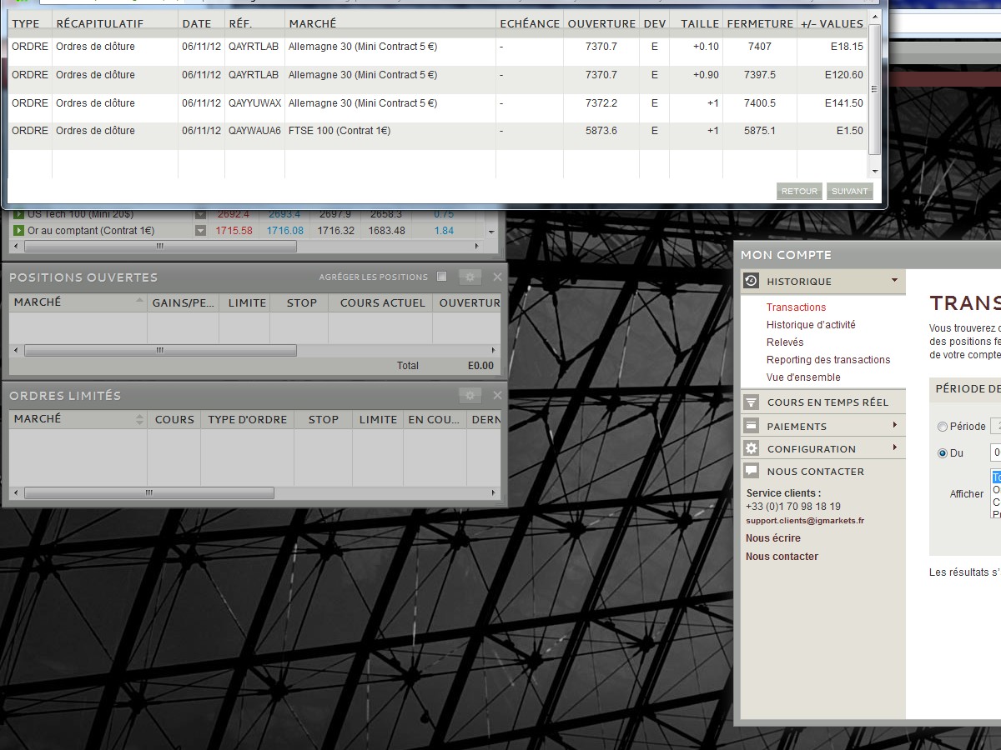
Task: Open Reporting des transactions menu item
Action: pyautogui.click(x=828, y=360)
